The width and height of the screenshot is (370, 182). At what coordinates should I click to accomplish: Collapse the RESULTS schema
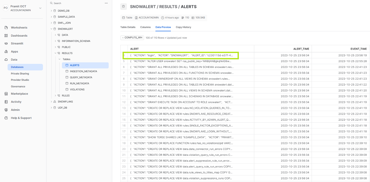pos(55,53)
